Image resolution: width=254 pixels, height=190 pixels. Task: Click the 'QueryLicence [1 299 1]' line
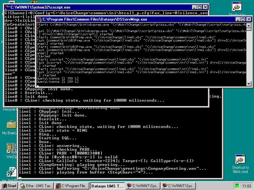(57, 82)
